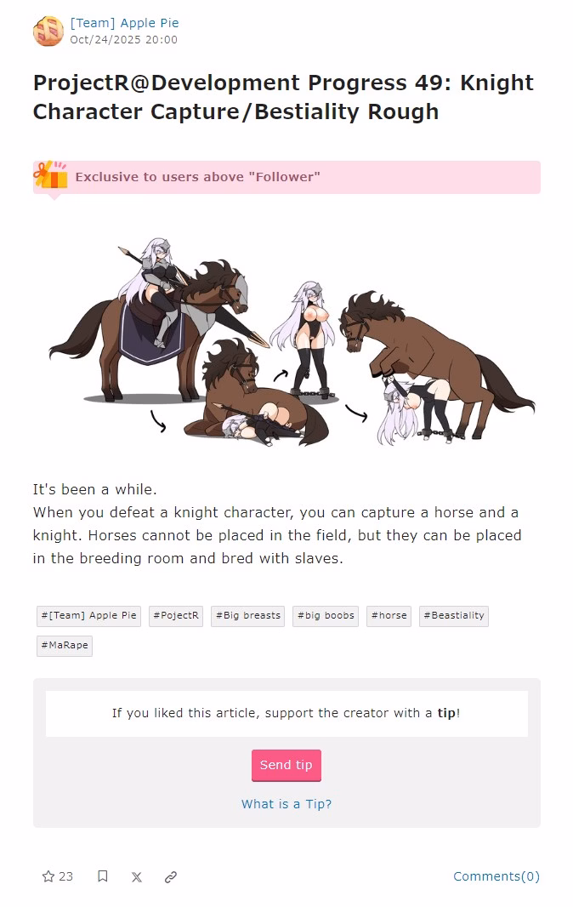Viewport: 573px width, 907px height.
Task: Select the #Big breasts tag
Action: click(x=248, y=615)
